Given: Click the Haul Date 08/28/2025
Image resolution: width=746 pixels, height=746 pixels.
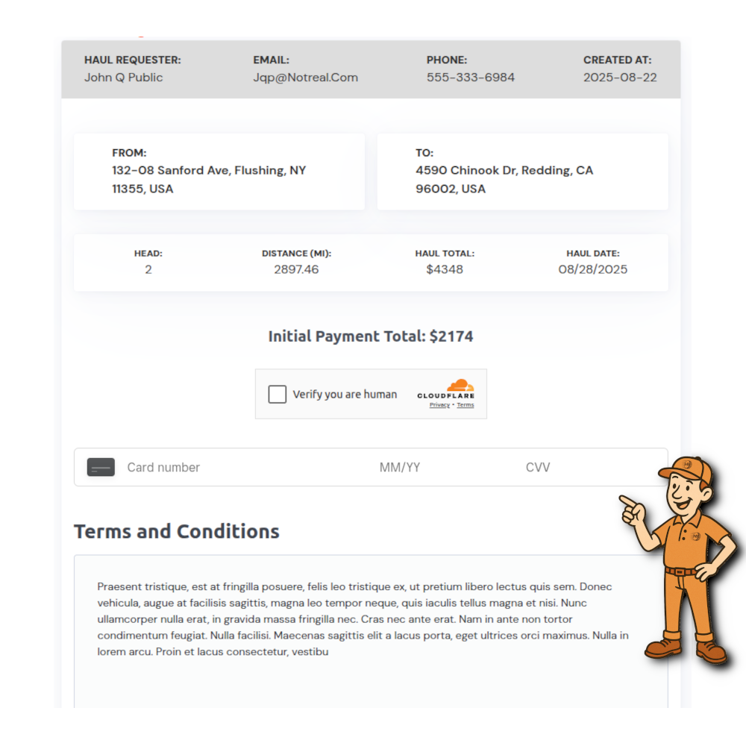Looking at the screenshot, I should (x=593, y=269).
